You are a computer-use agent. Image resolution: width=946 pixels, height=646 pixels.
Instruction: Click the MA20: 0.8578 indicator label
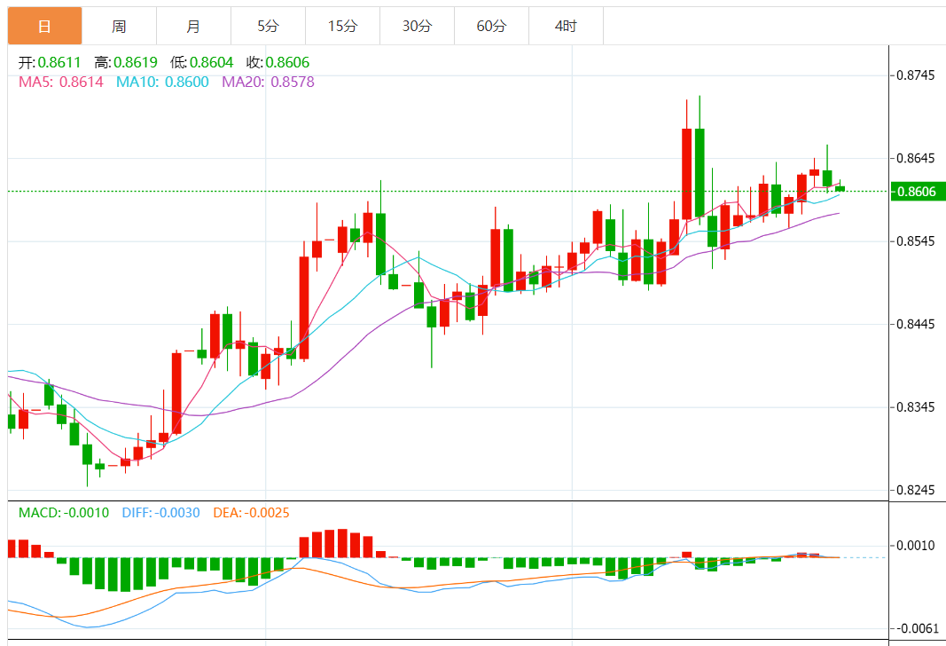tap(268, 83)
